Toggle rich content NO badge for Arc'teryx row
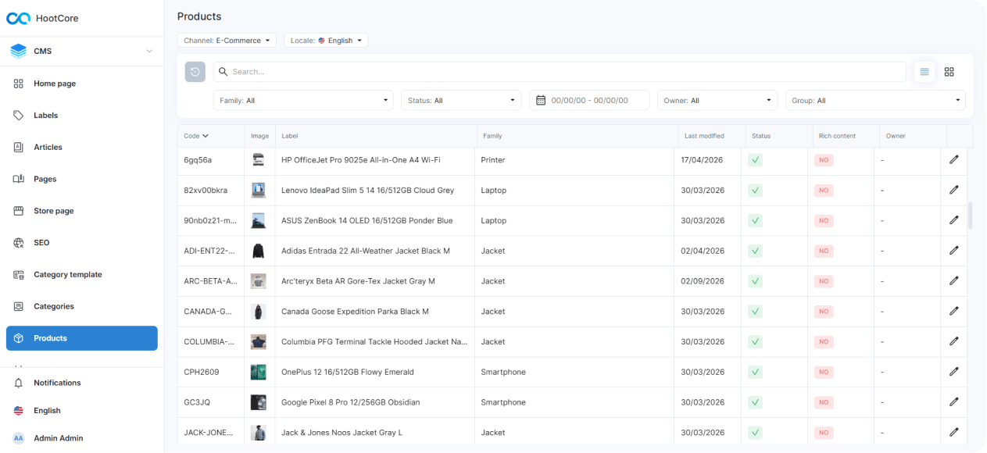 pos(824,281)
